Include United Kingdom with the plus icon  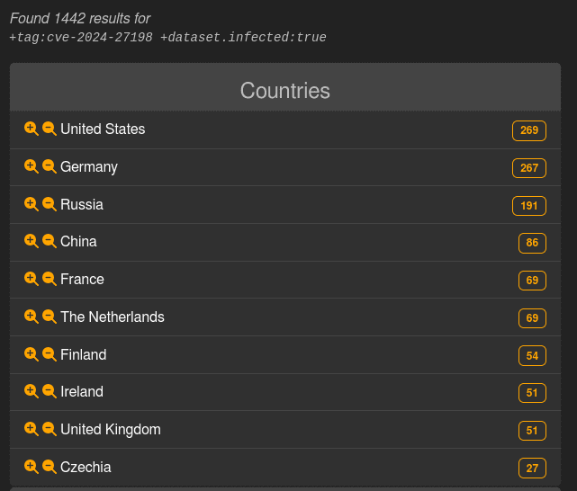31,429
